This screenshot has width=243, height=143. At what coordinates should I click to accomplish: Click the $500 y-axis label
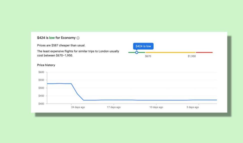click(41, 88)
